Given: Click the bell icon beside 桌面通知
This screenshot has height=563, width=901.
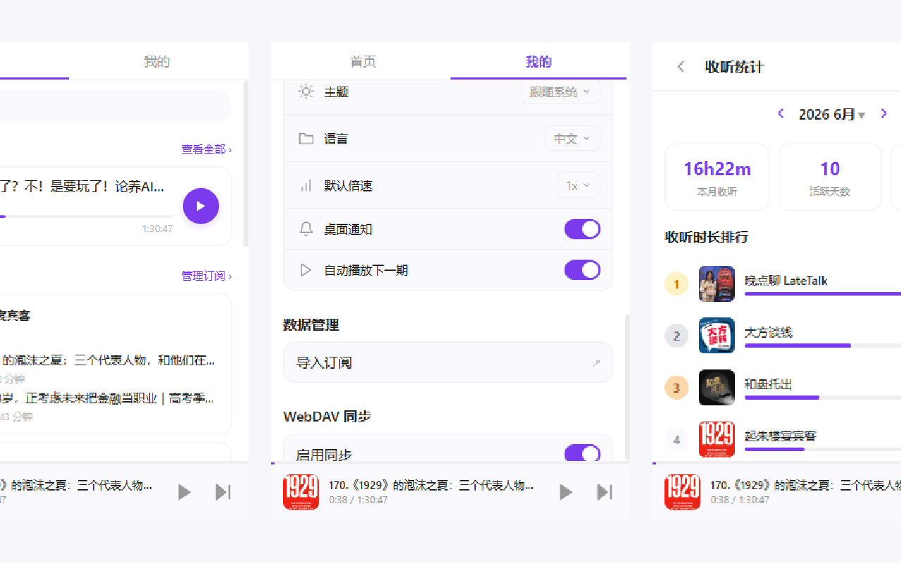Looking at the screenshot, I should click(306, 229).
